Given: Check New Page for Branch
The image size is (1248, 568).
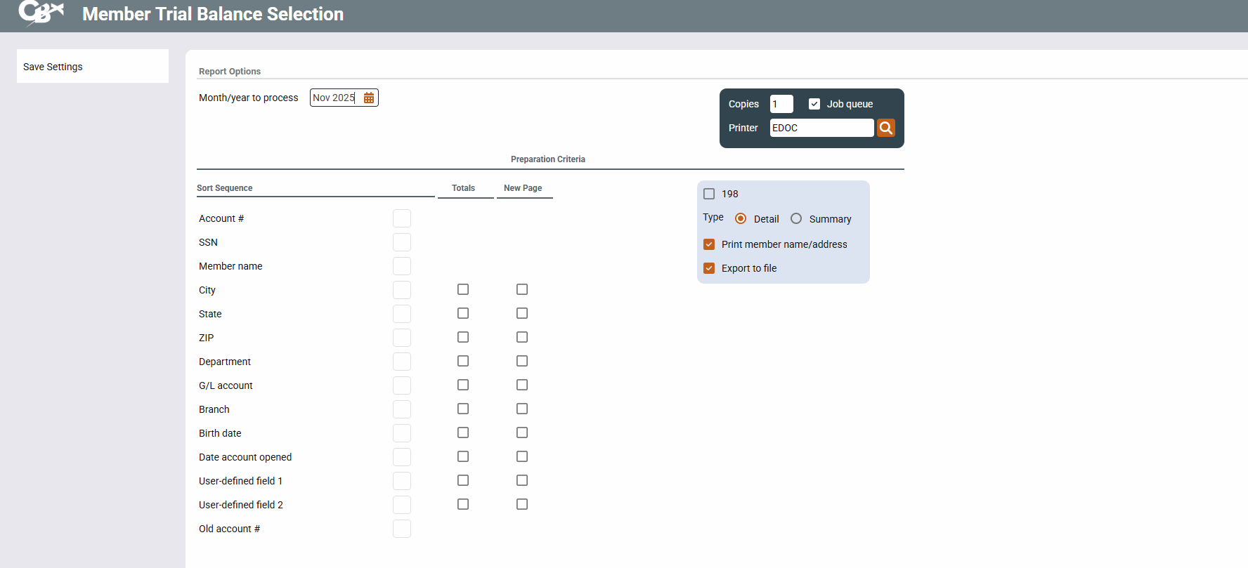Looking at the screenshot, I should pyautogui.click(x=522, y=409).
